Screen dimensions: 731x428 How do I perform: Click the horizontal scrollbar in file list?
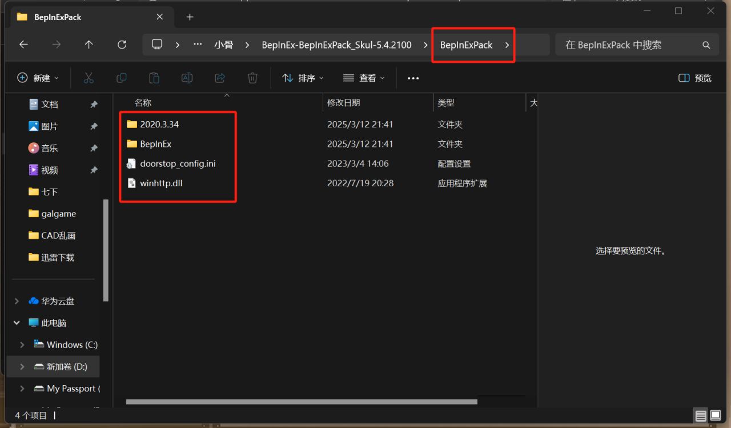pyautogui.click(x=302, y=402)
